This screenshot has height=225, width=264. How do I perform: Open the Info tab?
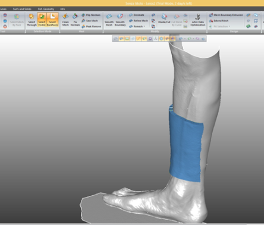pos(62,9)
